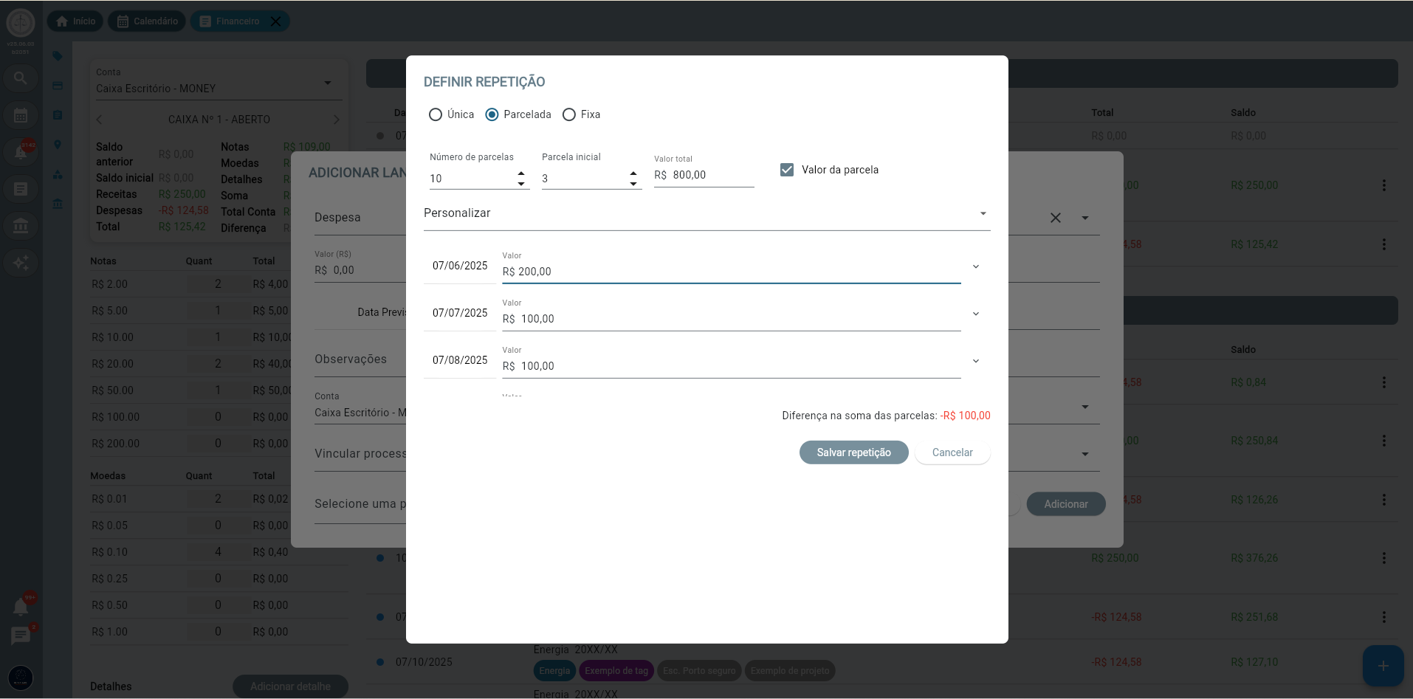Open the calendar icon in left sidebar
The image size is (1413, 699).
pyautogui.click(x=21, y=115)
